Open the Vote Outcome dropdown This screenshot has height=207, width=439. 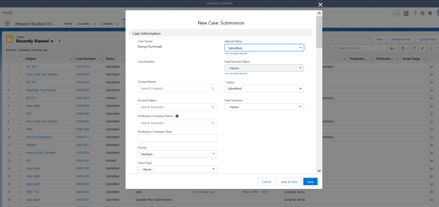pyautogui.click(x=264, y=107)
